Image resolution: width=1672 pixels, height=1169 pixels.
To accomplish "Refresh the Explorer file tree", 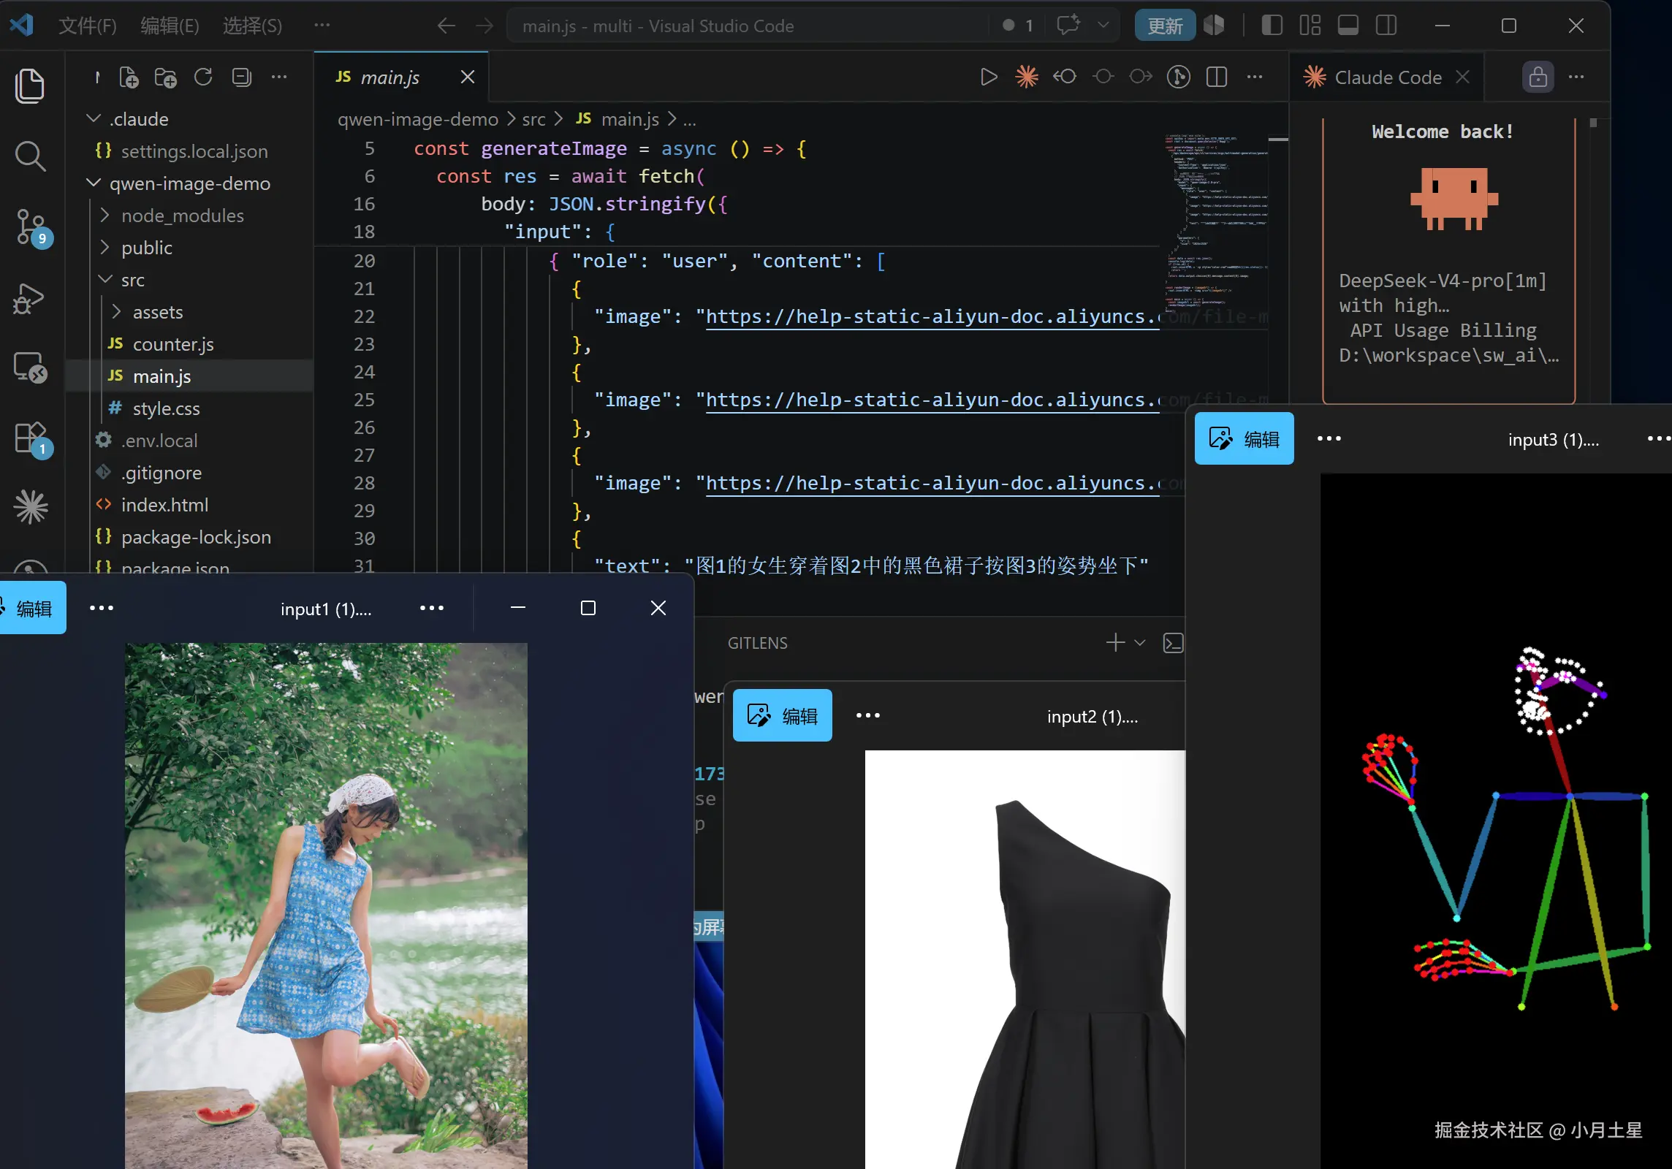I will [x=203, y=77].
